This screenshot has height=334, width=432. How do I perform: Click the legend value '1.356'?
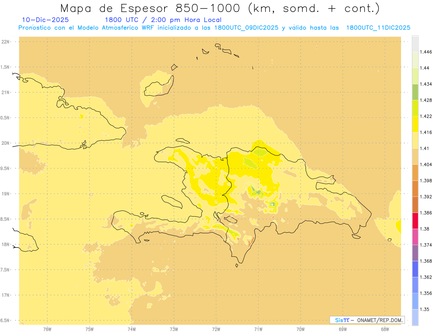click(426, 293)
